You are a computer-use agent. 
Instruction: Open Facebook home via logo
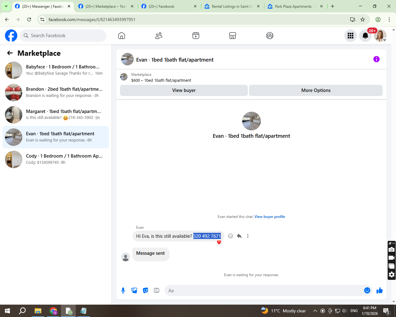[x=11, y=36]
